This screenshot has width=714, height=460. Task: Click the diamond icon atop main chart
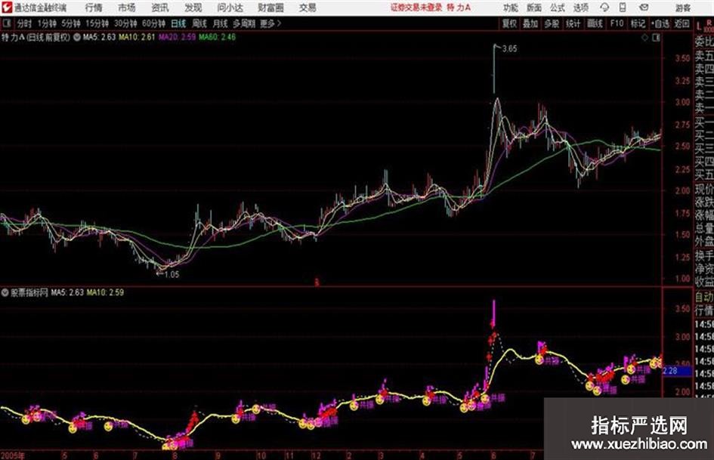(x=644, y=38)
